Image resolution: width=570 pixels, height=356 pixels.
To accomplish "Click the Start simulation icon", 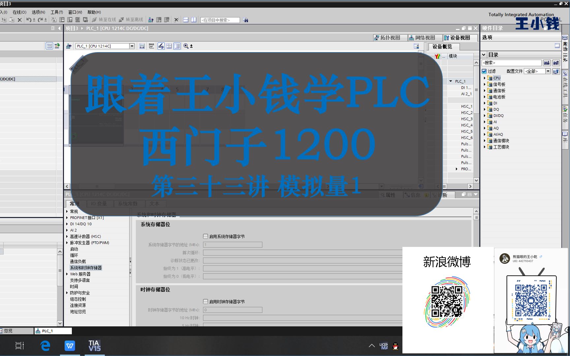I will [x=78, y=20].
